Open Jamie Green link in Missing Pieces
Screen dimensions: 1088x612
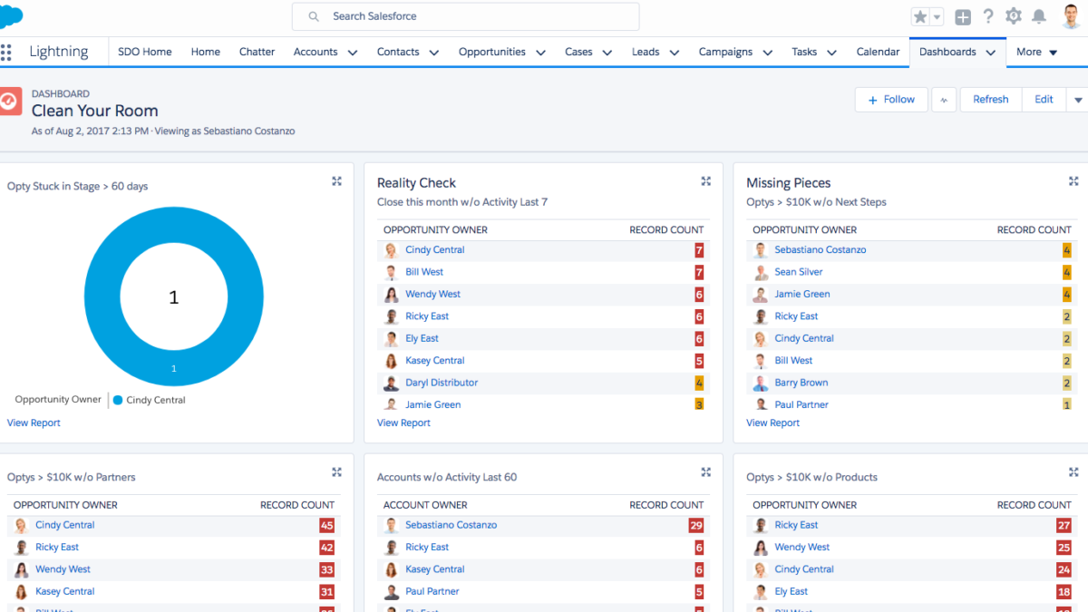click(801, 294)
